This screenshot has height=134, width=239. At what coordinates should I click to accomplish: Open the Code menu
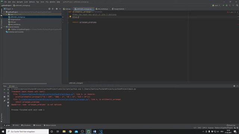26,2
